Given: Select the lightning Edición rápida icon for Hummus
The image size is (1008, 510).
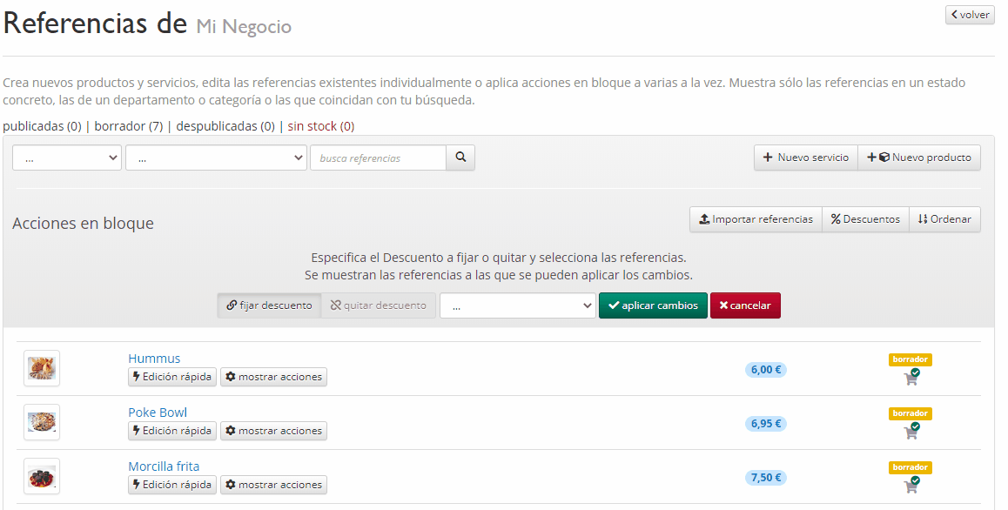Looking at the screenshot, I should [136, 377].
